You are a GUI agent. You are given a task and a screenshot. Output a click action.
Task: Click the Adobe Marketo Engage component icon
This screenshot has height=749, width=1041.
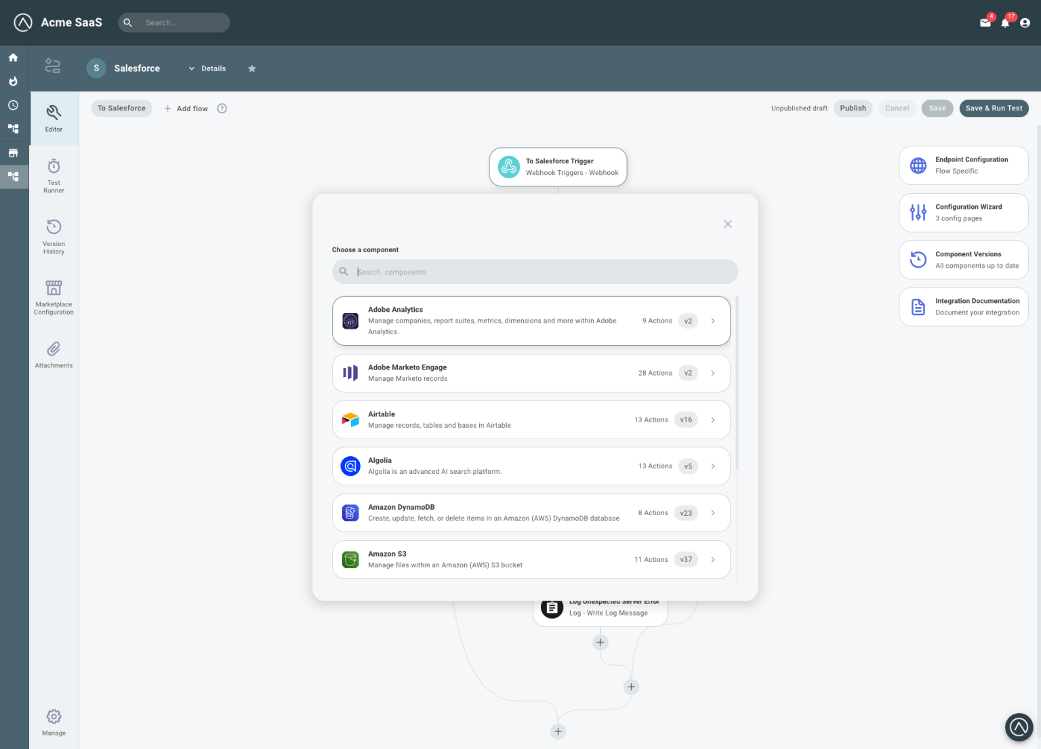[350, 373]
